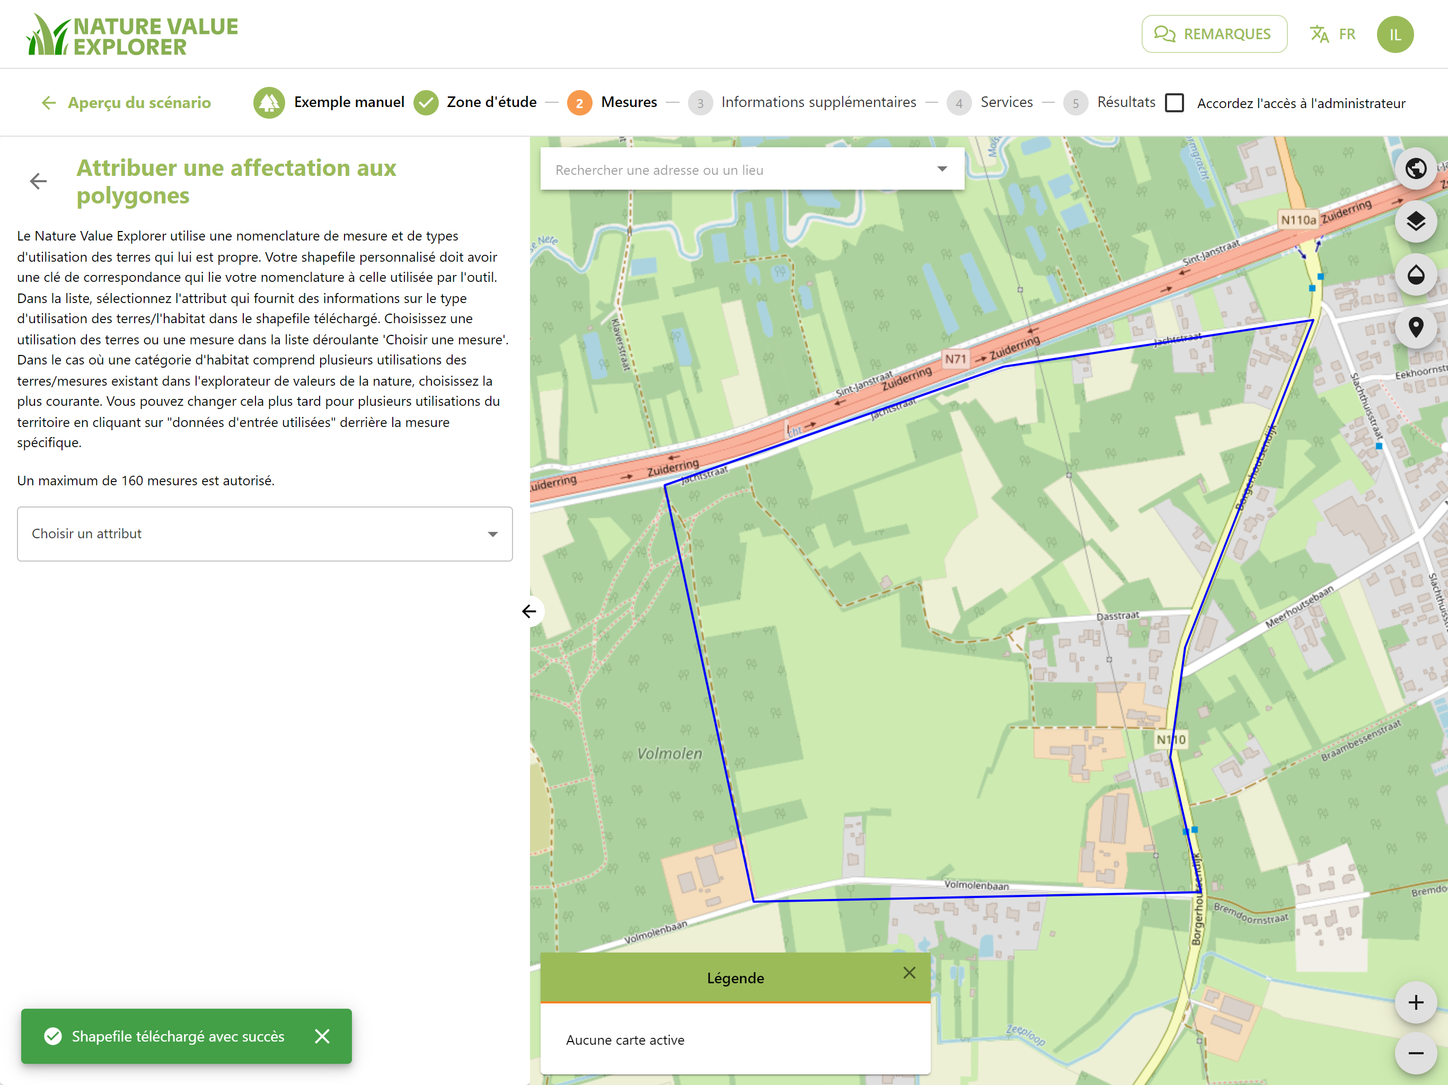Click the Nature Value Explorer logo
The width and height of the screenshot is (1448, 1085).
(132, 34)
